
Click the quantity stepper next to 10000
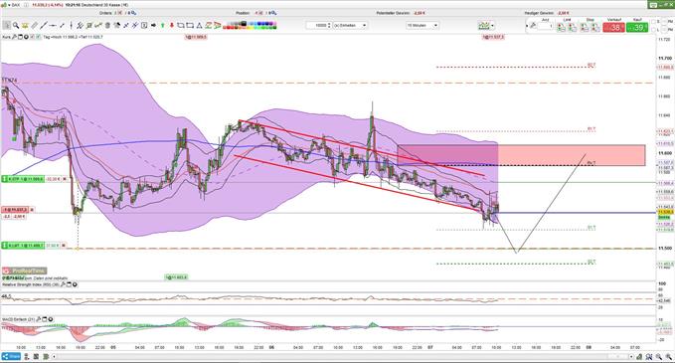(x=329, y=26)
